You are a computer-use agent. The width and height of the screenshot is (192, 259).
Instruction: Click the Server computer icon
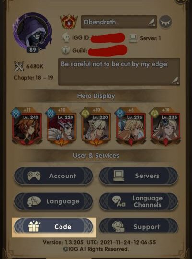tap(133, 38)
